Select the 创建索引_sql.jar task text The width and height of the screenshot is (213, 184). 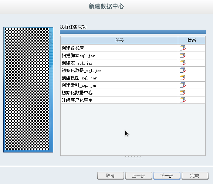tap(79, 85)
